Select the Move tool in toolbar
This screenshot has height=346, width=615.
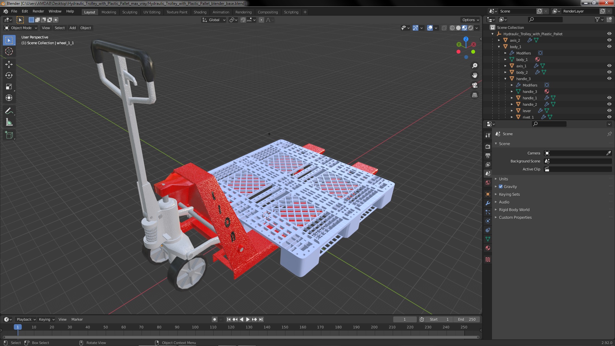9,64
